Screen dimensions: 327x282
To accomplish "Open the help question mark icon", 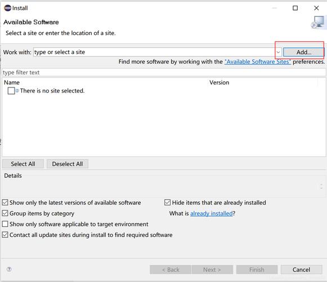I will coord(9,269).
